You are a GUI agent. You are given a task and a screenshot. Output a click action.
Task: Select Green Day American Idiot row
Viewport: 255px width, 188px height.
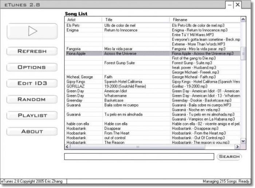120,91
